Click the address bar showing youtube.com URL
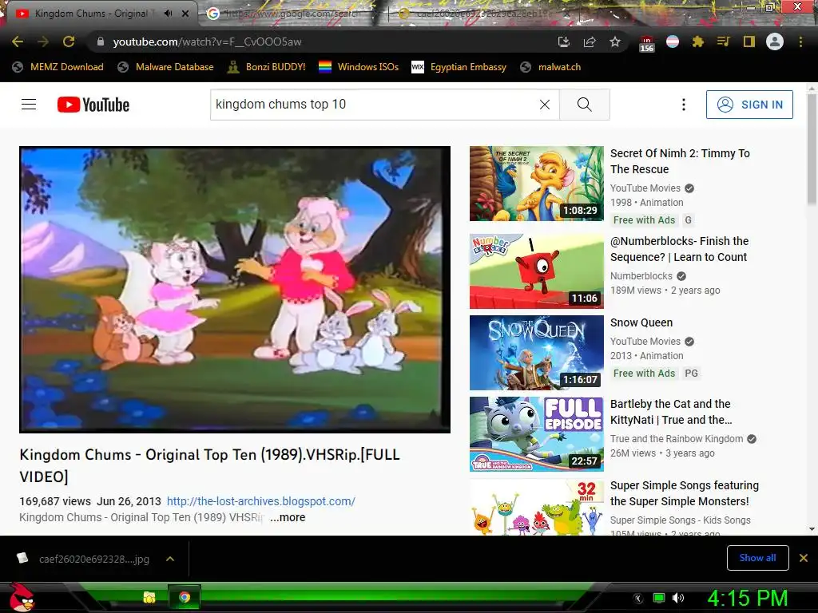The width and height of the screenshot is (818, 613). click(x=324, y=42)
